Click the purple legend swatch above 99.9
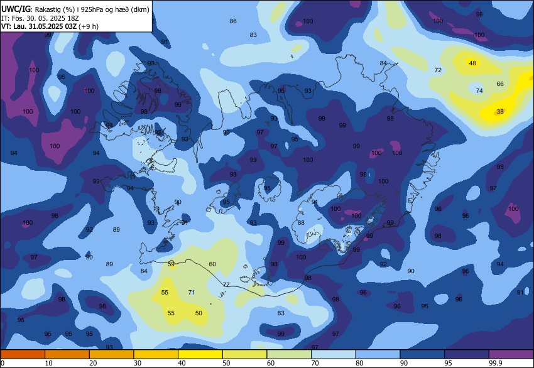The height and width of the screenshot is (368, 534). (x=511, y=354)
